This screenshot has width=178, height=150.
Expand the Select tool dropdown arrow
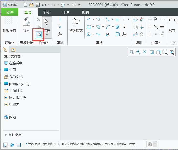click(47, 35)
